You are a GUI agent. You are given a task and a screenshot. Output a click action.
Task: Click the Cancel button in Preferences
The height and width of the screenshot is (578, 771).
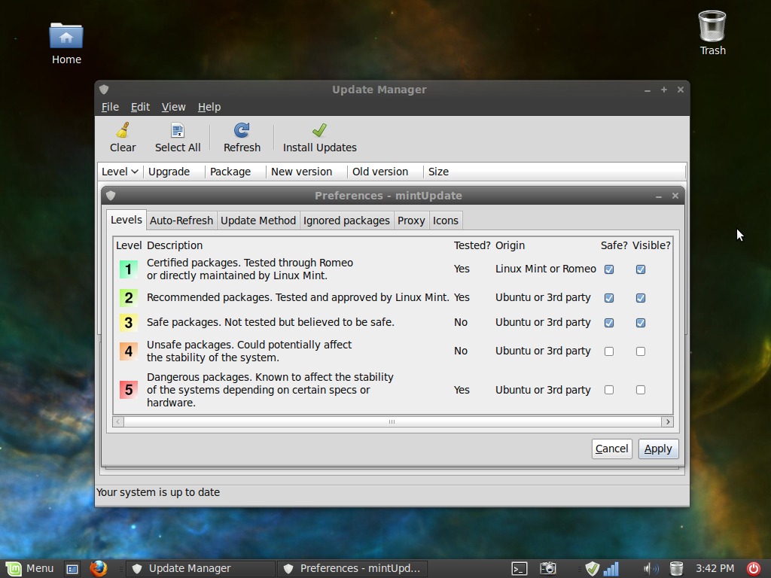tap(611, 449)
